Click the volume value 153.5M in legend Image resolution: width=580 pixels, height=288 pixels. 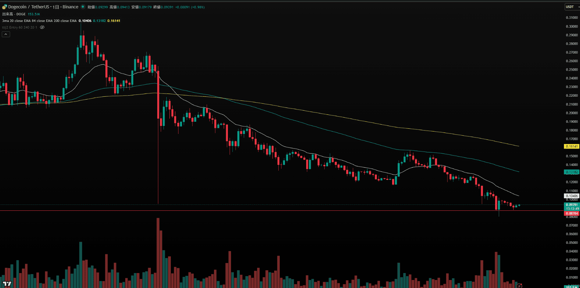(x=34, y=14)
